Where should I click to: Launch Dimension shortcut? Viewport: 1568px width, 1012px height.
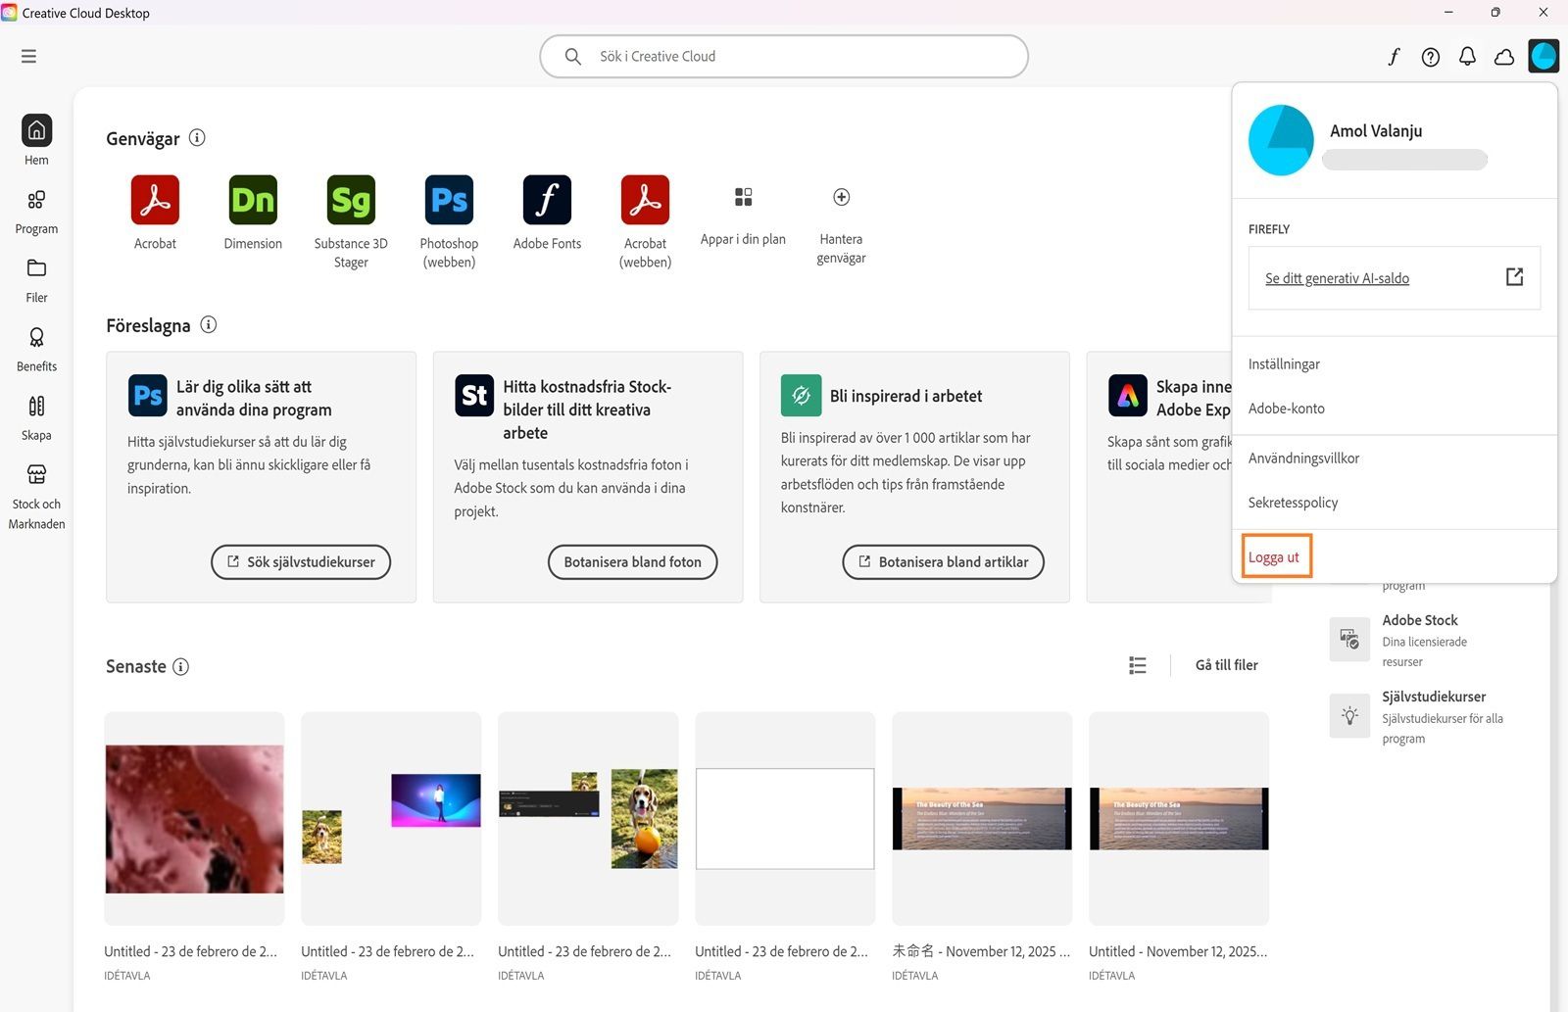tap(253, 200)
